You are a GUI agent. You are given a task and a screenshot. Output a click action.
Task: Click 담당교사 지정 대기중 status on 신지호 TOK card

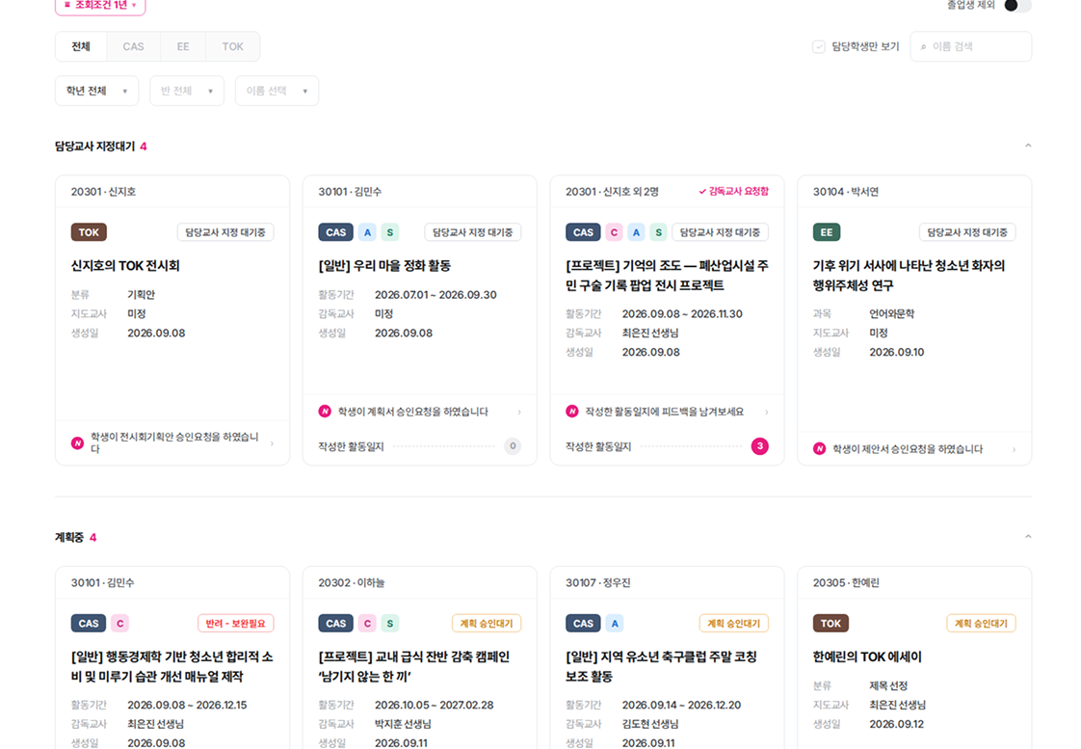[225, 232]
